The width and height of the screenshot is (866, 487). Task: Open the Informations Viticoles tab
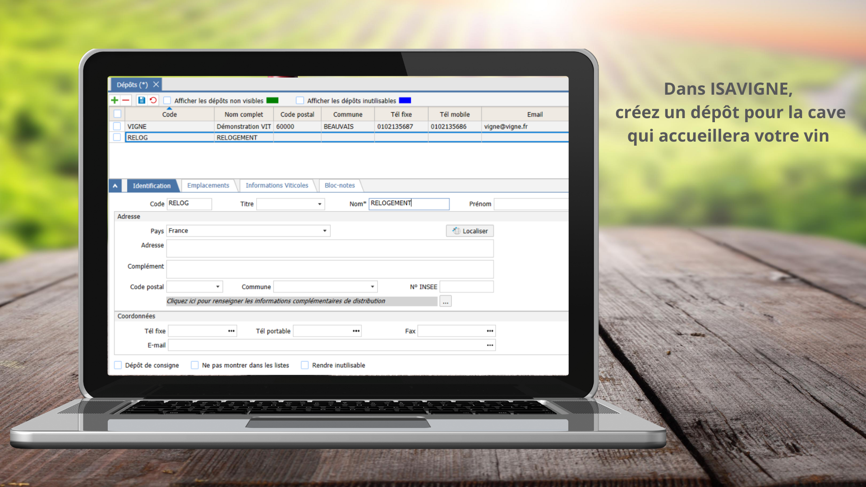(277, 185)
